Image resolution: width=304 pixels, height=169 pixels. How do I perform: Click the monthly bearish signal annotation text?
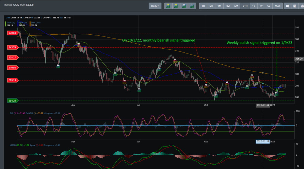[159, 40]
